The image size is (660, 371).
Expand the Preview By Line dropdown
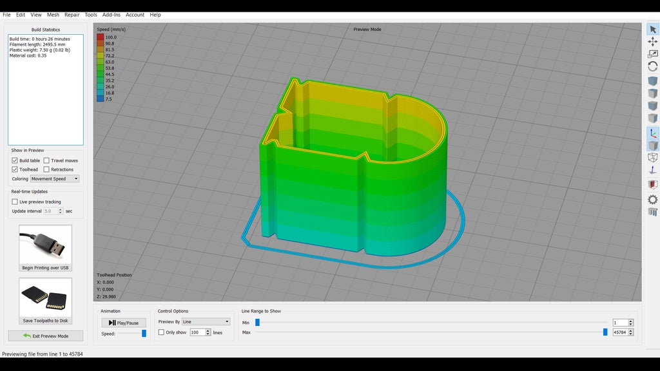206,321
